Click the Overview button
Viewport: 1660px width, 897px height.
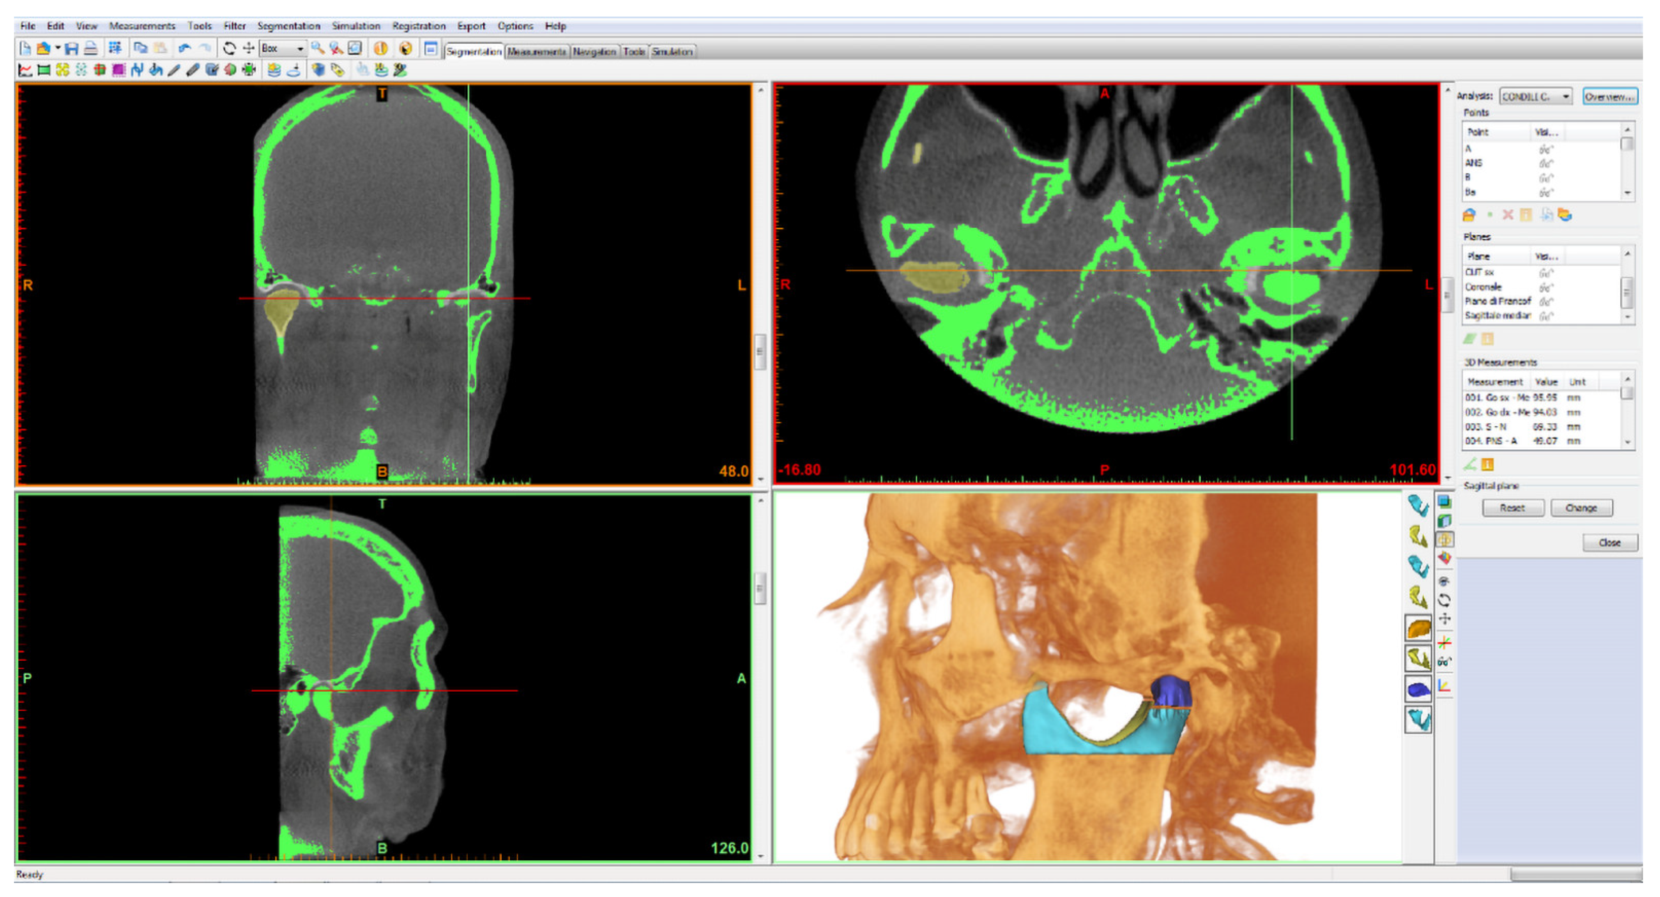1610,97
